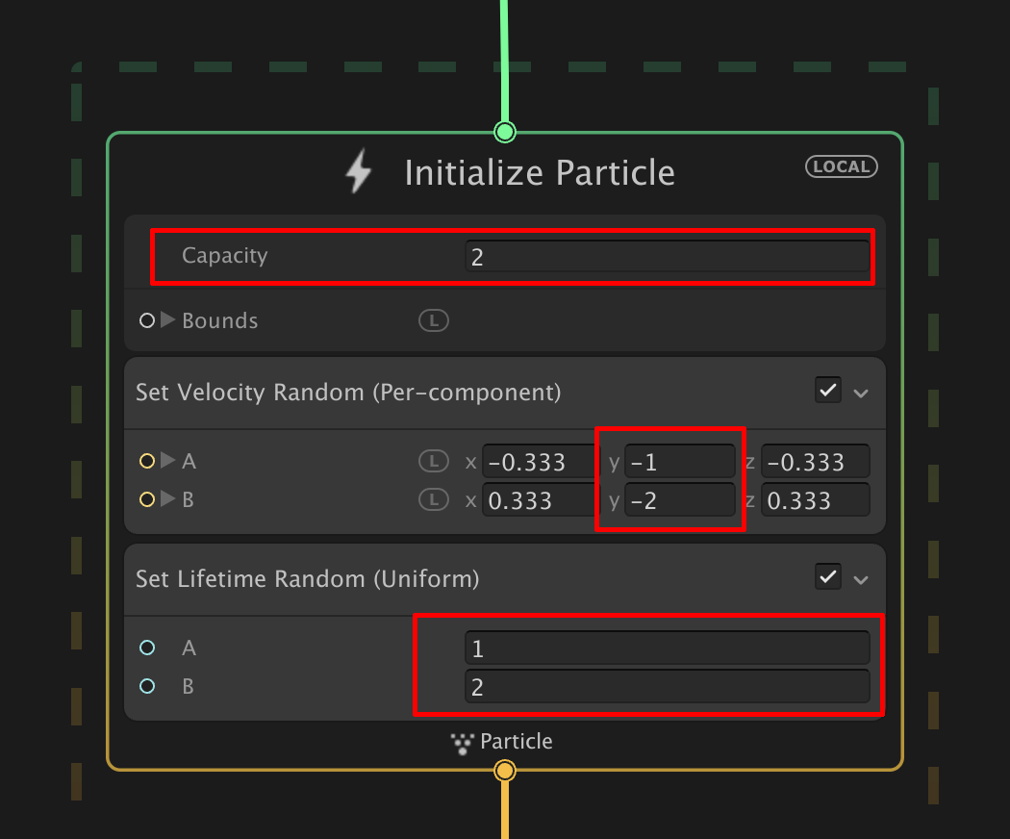Click the lightning bolt Initialize Particle icon
Screen dimensions: 1010x839
(x=359, y=172)
